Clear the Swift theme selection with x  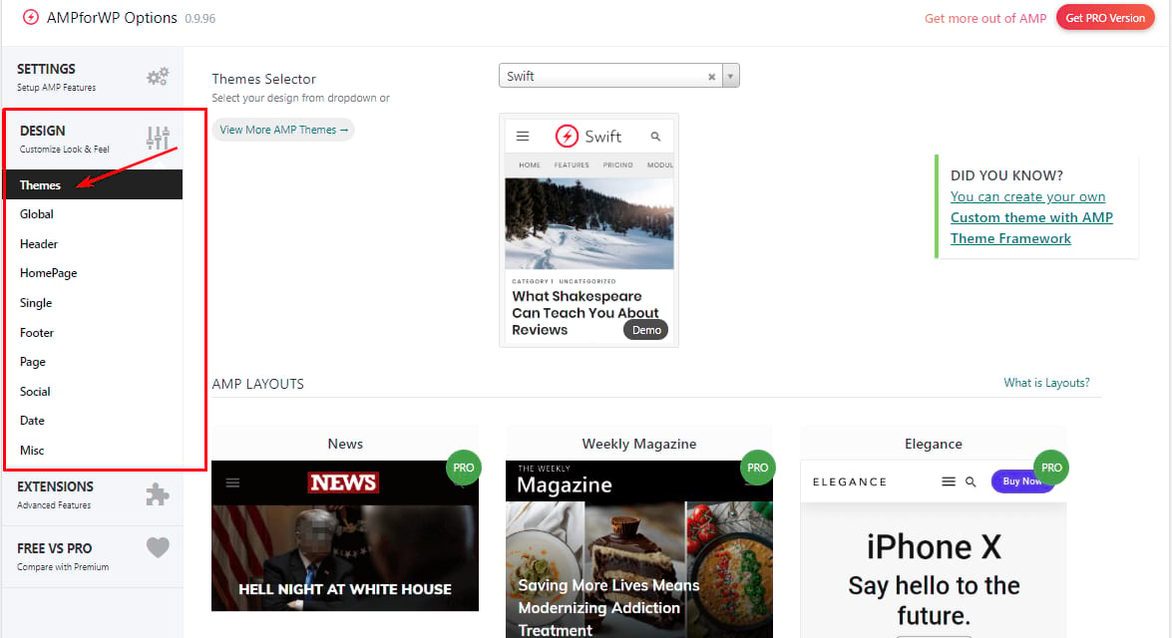click(711, 76)
